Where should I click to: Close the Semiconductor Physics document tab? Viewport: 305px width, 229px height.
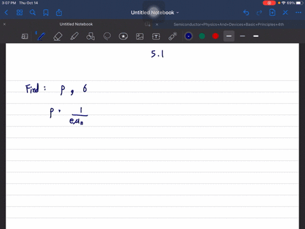[157, 24]
